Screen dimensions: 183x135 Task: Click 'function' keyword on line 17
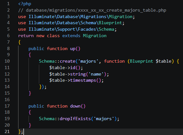57,106
